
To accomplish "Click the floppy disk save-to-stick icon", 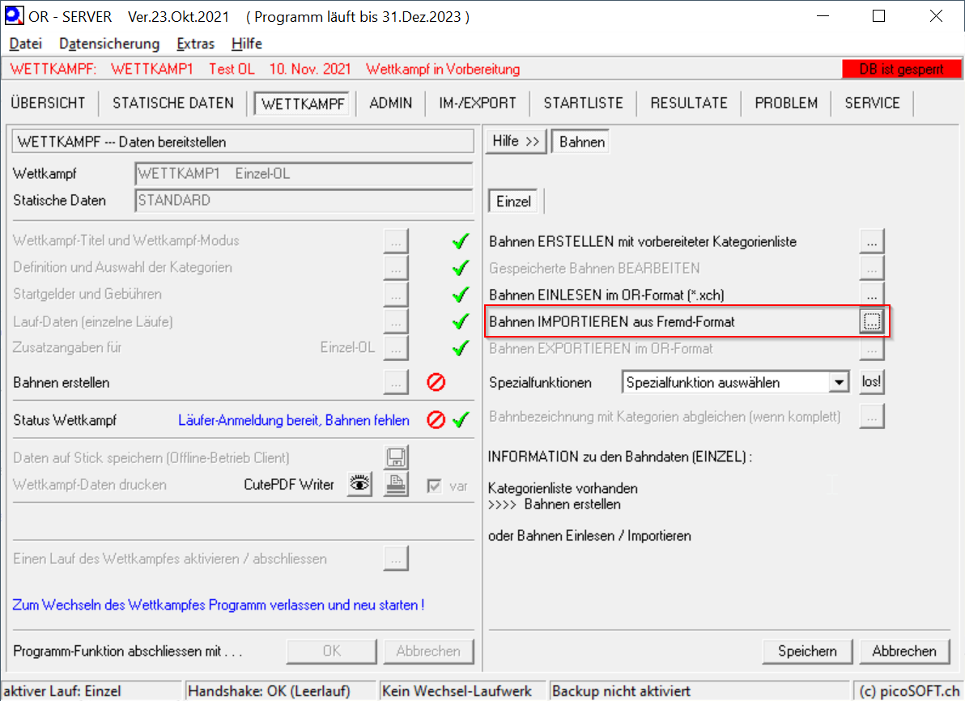I will [396, 458].
